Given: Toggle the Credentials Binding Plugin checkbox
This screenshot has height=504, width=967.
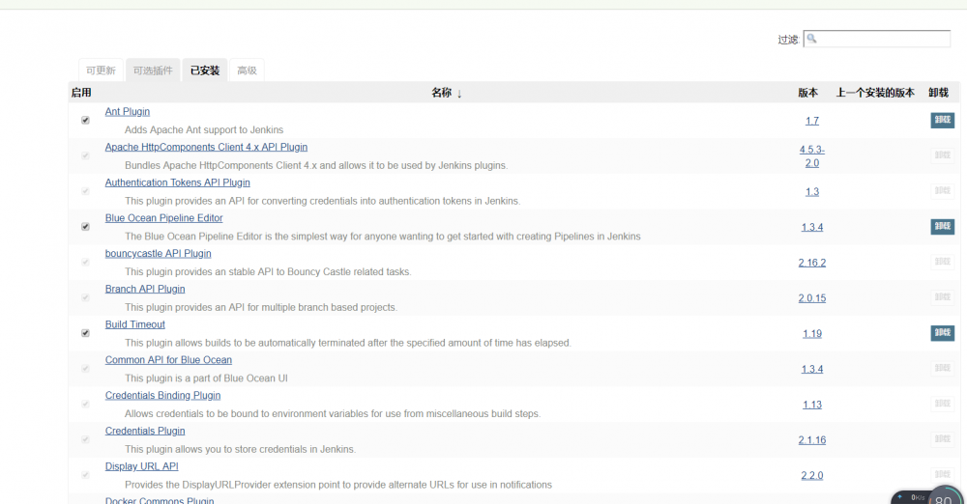Looking at the screenshot, I should [85, 405].
